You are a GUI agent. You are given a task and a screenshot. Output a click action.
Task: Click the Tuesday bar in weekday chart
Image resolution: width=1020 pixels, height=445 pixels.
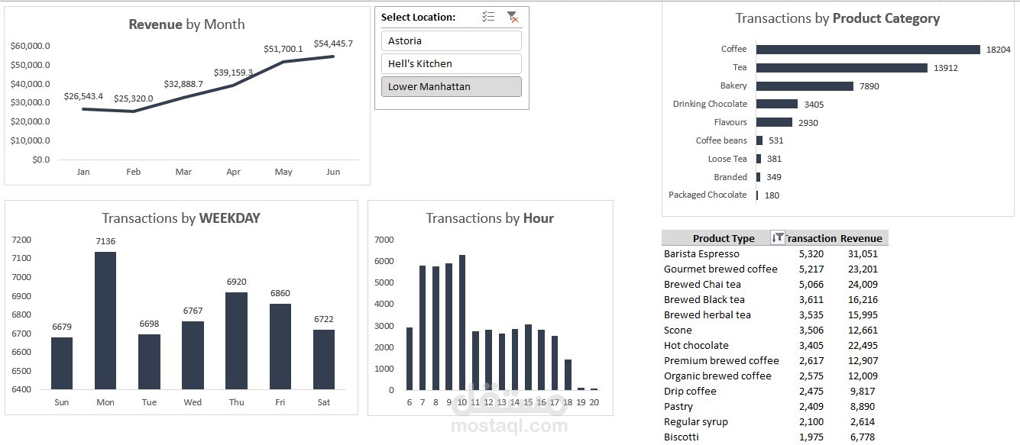[x=149, y=362]
